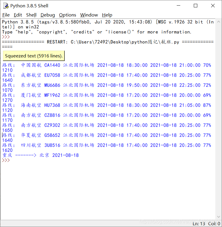Maximize the Python Shell window

pos(195,6)
